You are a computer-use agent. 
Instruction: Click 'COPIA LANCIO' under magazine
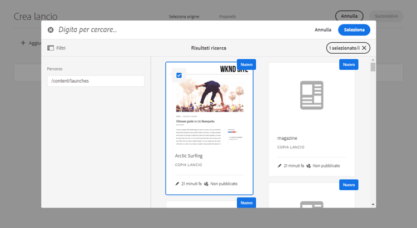coord(291,147)
